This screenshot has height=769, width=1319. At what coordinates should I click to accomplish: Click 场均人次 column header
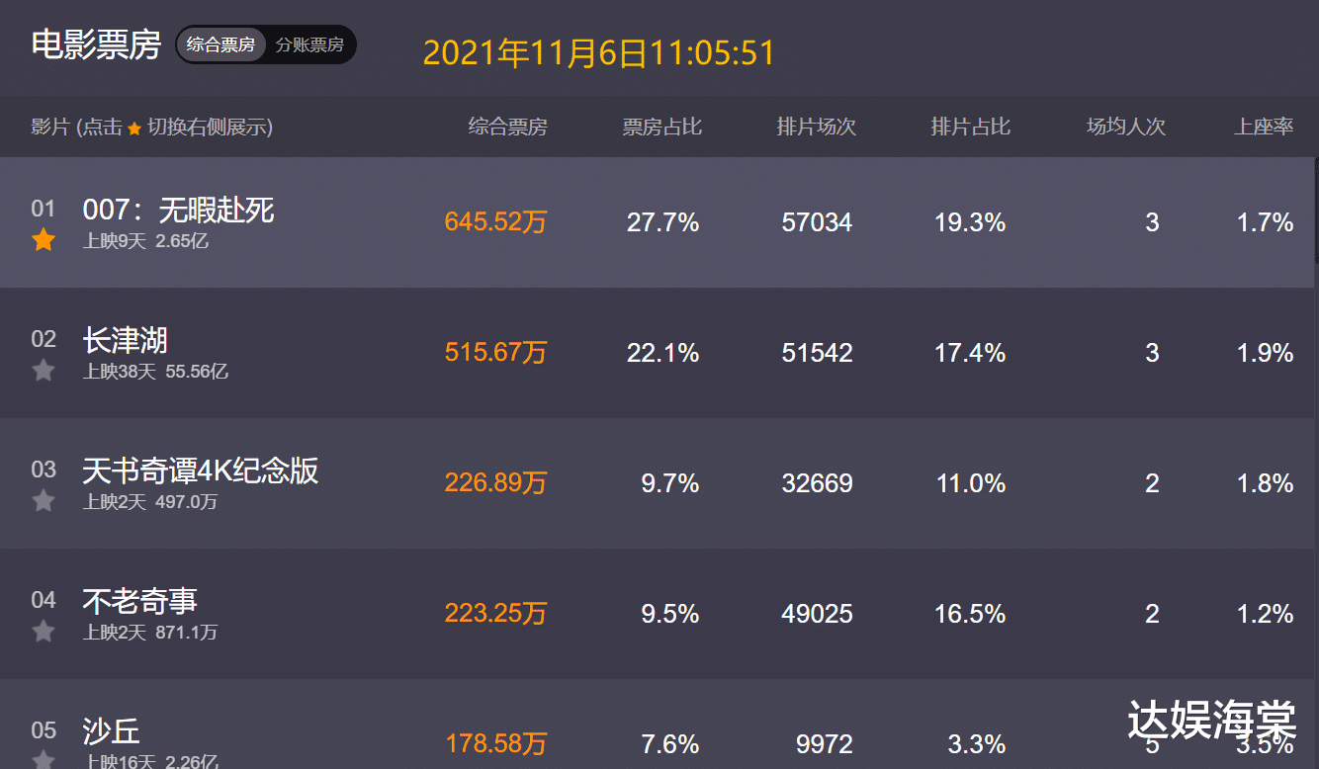coord(1126,127)
